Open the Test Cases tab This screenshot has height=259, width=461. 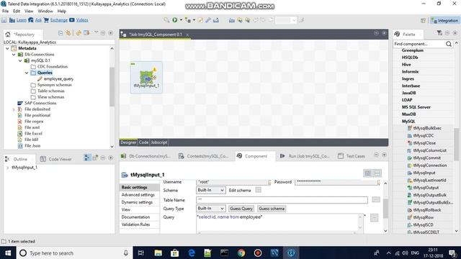352,156
